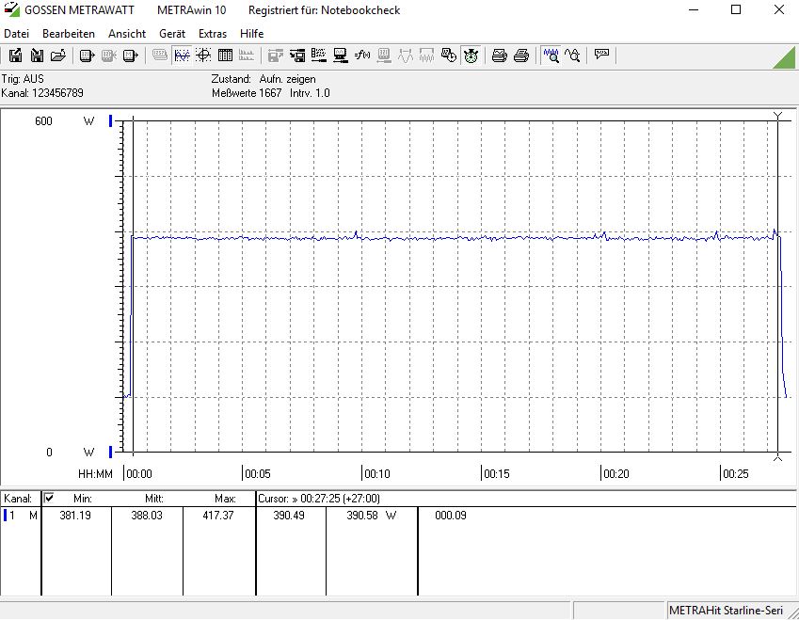Uncheck the checkbox next to Kanal
Image resolution: width=799 pixels, height=620 pixels.
pos(50,498)
